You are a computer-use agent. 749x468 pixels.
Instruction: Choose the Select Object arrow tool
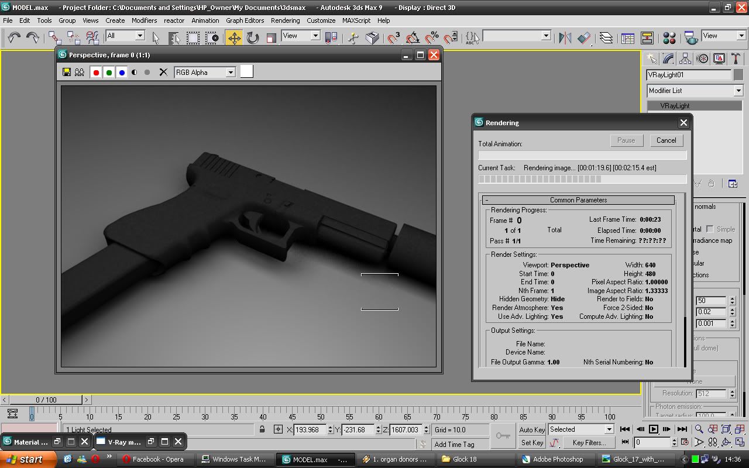click(x=156, y=37)
